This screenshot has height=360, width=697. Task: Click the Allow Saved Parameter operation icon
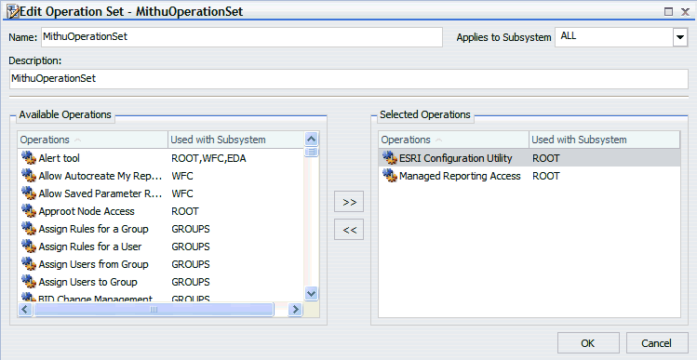29,193
